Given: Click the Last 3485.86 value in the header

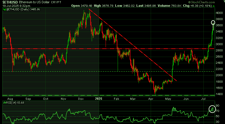Looking at the screenshot, I should pyautogui.click(x=146, y=6).
